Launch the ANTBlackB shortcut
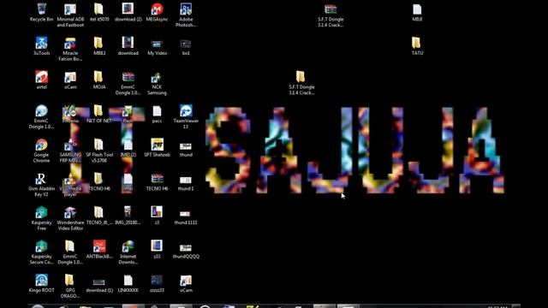This screenshot has width=548, height=308. pyautogui.click(x=99, y=246)
